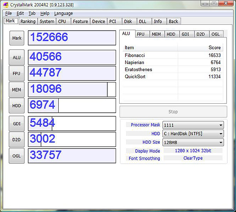Switch to the DLL tab

pos(144,22)
